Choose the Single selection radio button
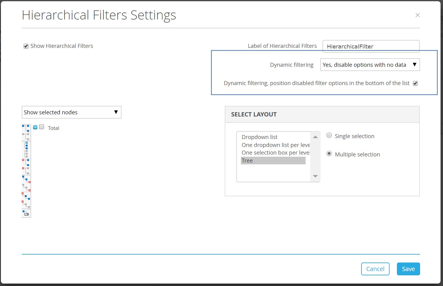 coord(329,135)
